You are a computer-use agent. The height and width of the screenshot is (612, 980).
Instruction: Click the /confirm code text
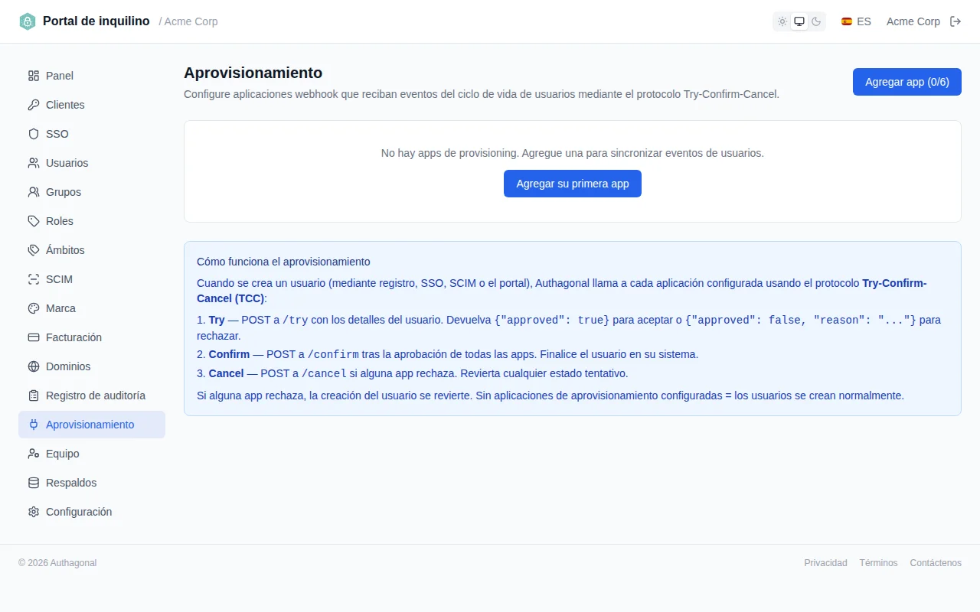[x=333, y=355]
